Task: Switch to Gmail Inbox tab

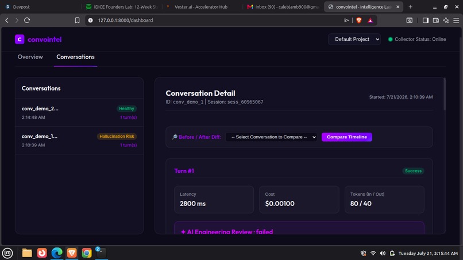Action: click(283, 7)
